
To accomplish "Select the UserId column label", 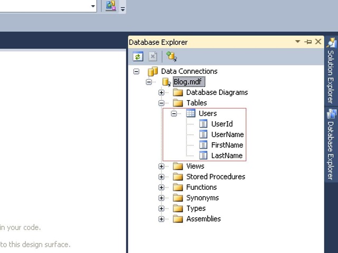I will (222, 124).
